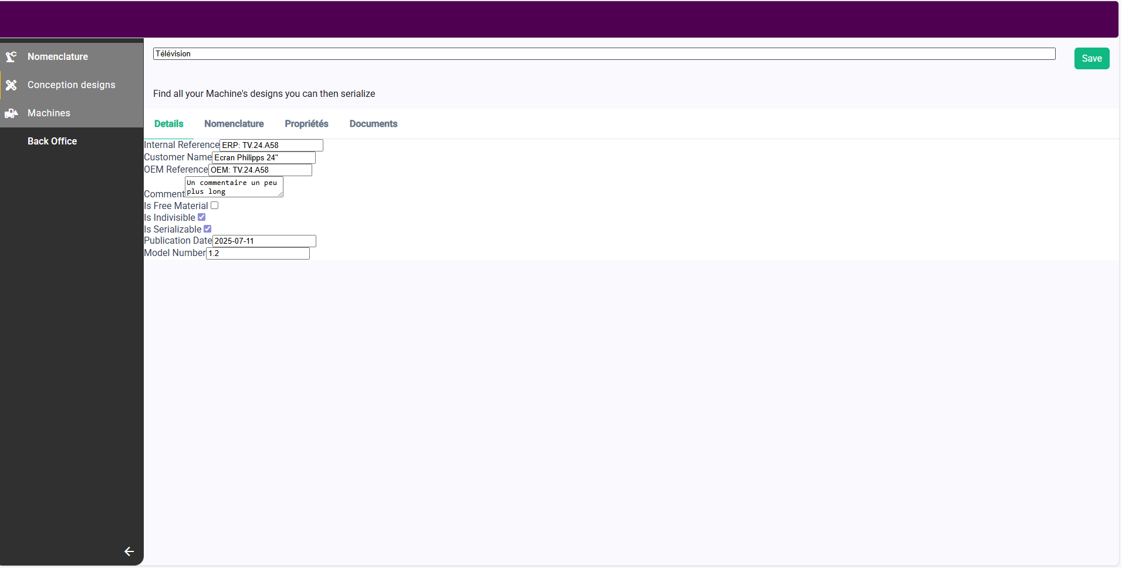Open Conception designs in the sidebar
Viewport: 1122px width, 572px height.
[72, 85]
